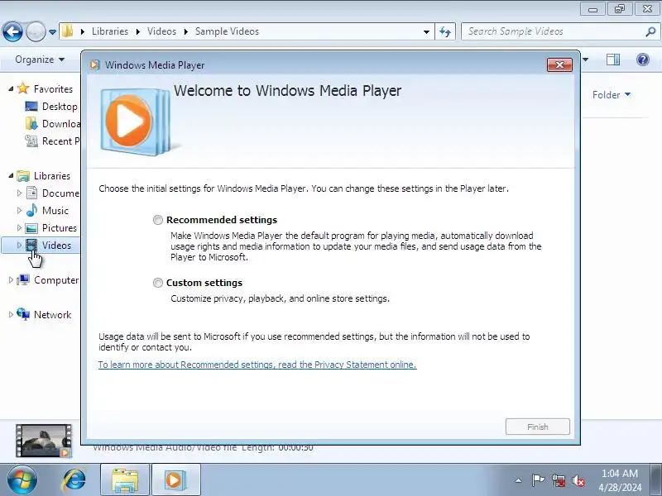Open Explorer help question mark

pos(643,60)
